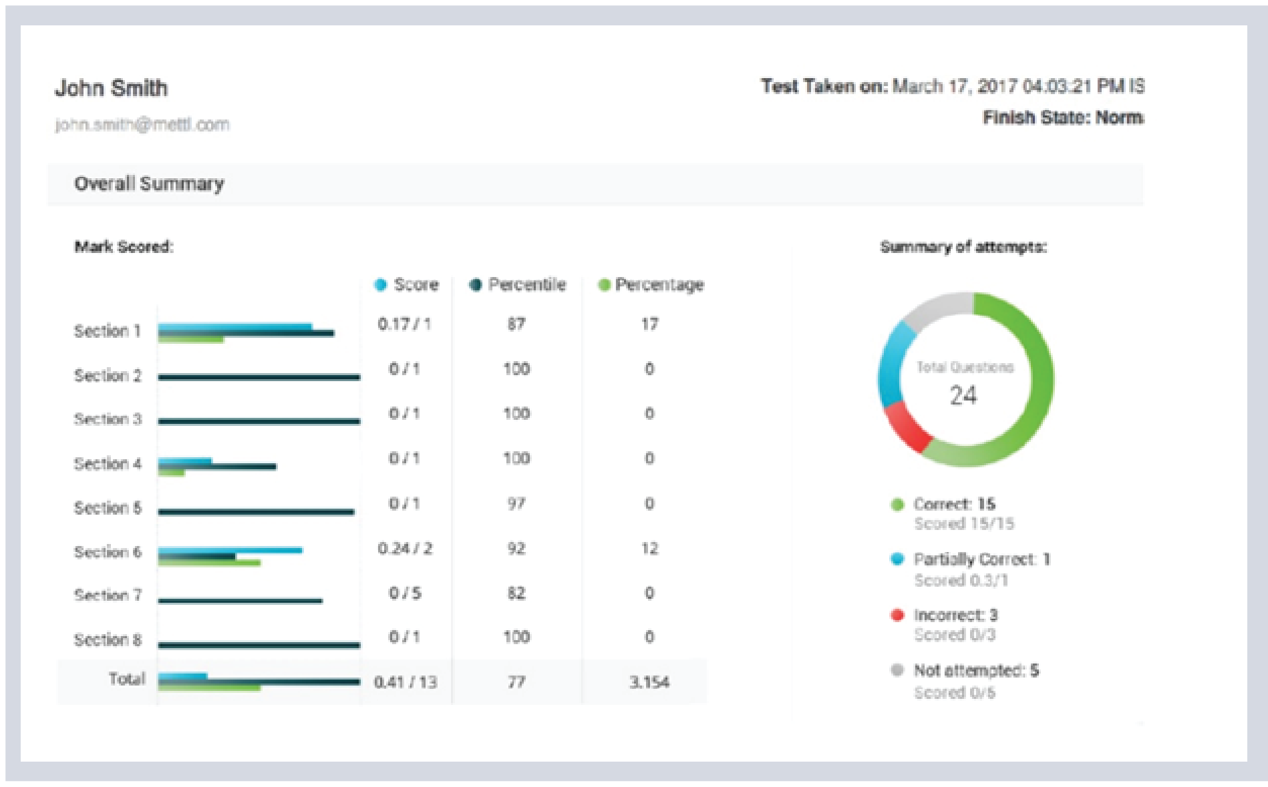Screen dimensions: 1268x787
Task: Click the red segment of donut chart
Action: 906,427
